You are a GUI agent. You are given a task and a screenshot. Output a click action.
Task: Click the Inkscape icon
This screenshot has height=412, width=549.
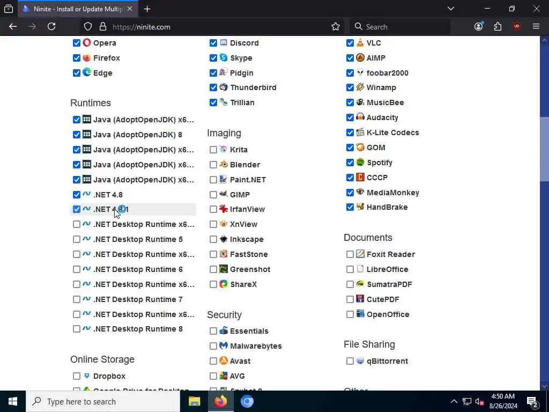224,239
